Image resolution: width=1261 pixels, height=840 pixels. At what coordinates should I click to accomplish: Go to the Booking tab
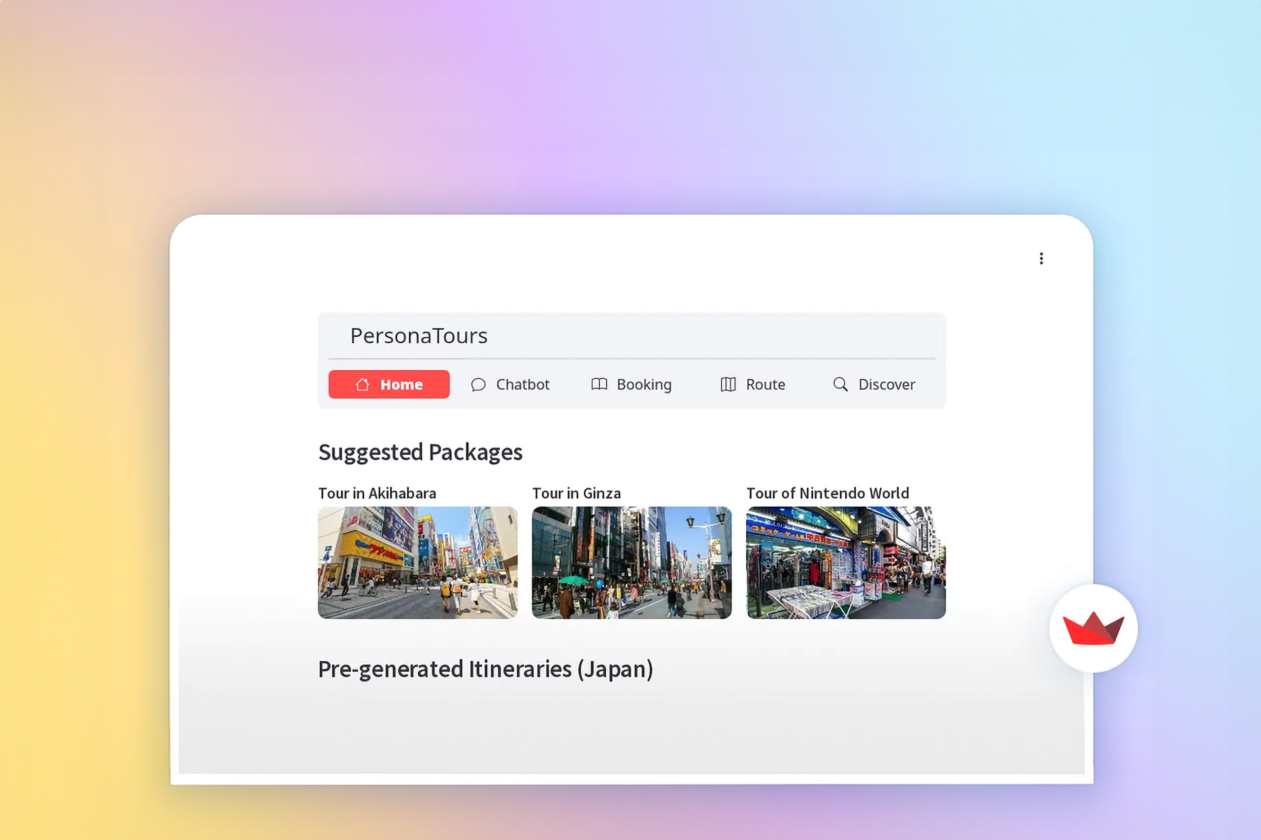click(x=644, y=384)
